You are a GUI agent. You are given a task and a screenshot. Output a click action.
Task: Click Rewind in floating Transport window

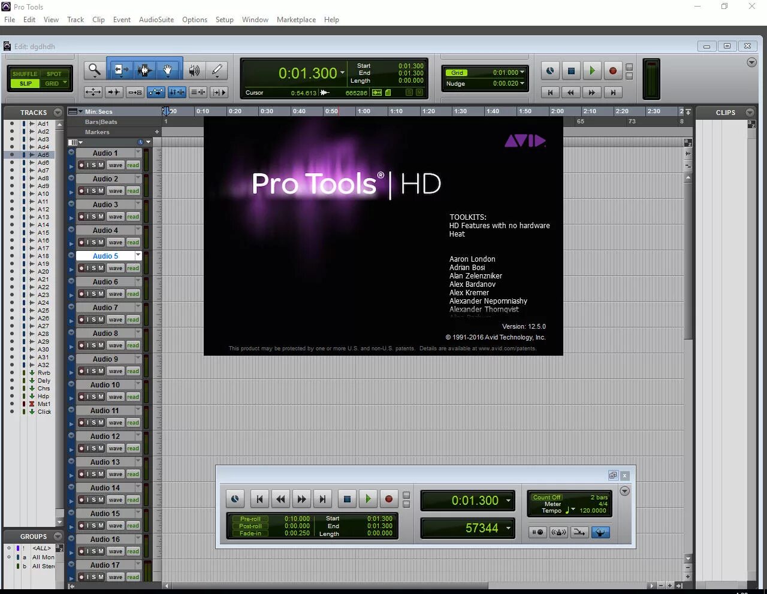pos(280,499)
